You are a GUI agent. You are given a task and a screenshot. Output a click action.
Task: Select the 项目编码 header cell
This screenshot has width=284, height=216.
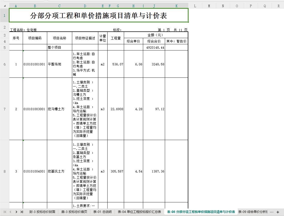(35, 38)
